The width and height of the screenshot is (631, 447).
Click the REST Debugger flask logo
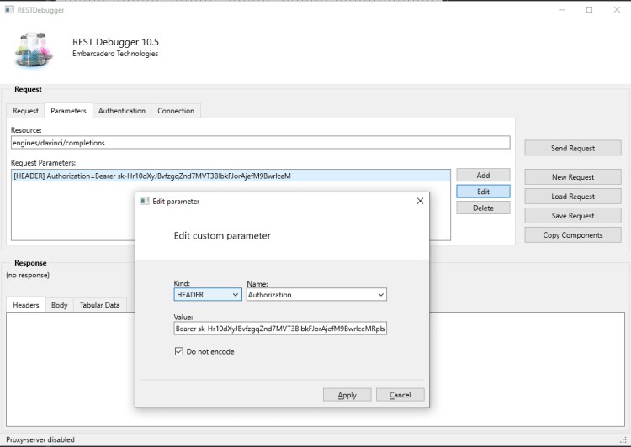(34, 50)
